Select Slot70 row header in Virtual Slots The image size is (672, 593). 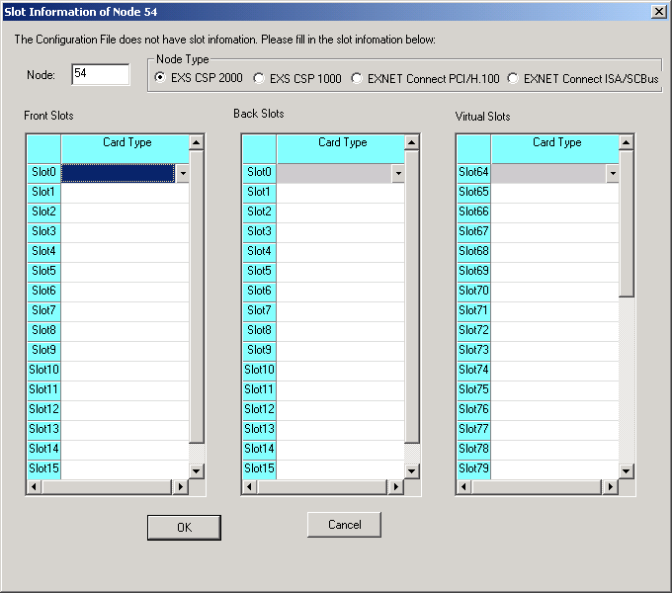[473, 291]
